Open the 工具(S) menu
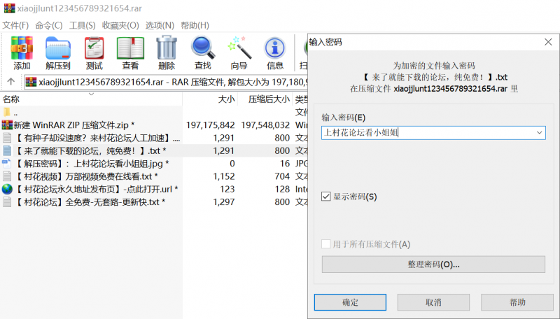The width and height of the screenshot is (560, 319). [x=82, y=25]
